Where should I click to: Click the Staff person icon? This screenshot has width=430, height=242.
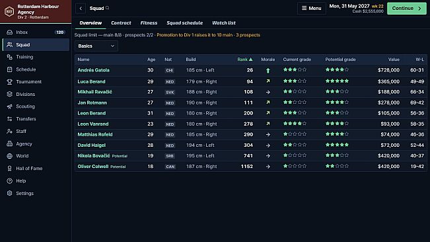10,131
